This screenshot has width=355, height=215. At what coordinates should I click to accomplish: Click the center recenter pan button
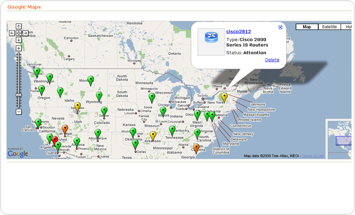(19, 33)
